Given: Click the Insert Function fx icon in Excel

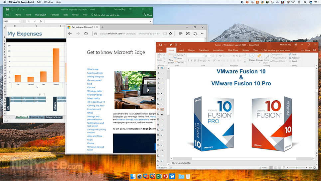Looking at the screenshot, I should coord(41,21).
